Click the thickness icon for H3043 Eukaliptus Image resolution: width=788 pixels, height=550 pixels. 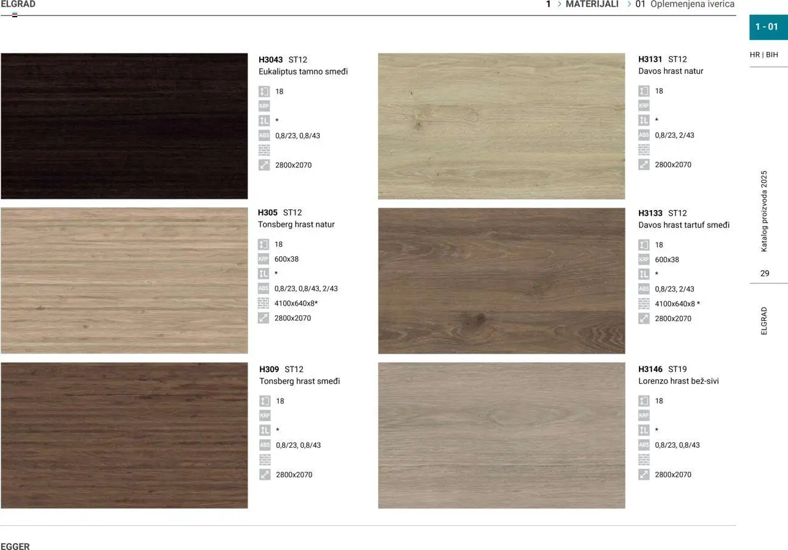264,91
